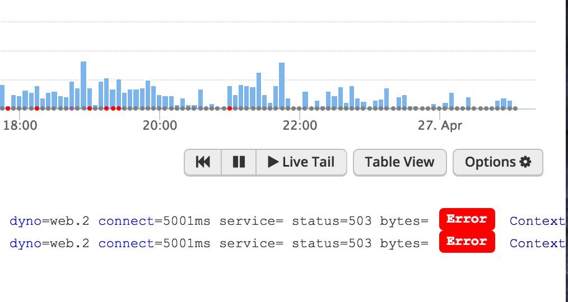Click the rewind to start button

[x=203, y=162]
